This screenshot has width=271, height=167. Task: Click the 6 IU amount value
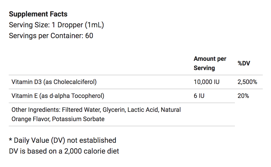click(x=199, y=96)
